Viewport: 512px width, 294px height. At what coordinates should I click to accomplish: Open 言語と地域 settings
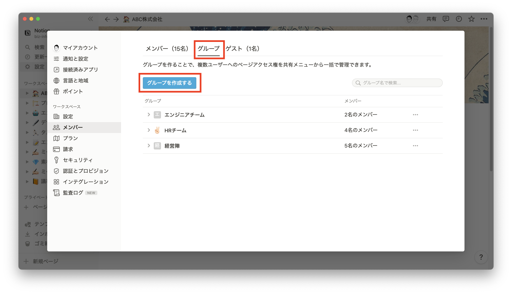pos(84,81)
